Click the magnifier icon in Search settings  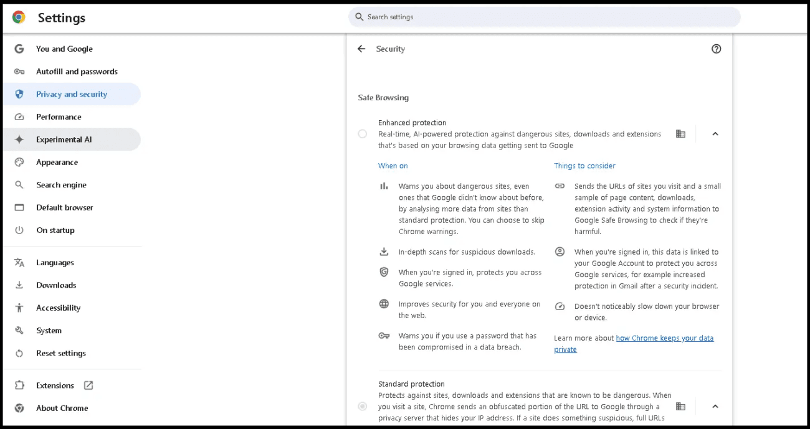(359, 17)
